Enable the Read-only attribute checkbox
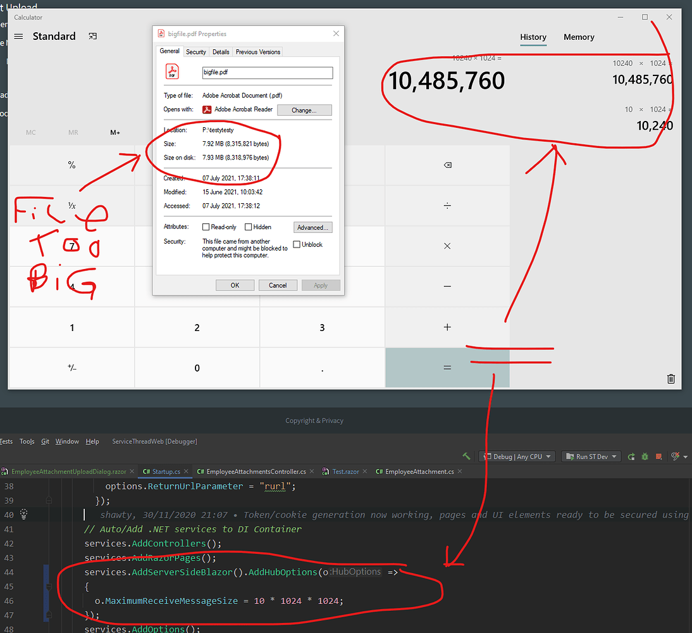 (x=206, y=227)
